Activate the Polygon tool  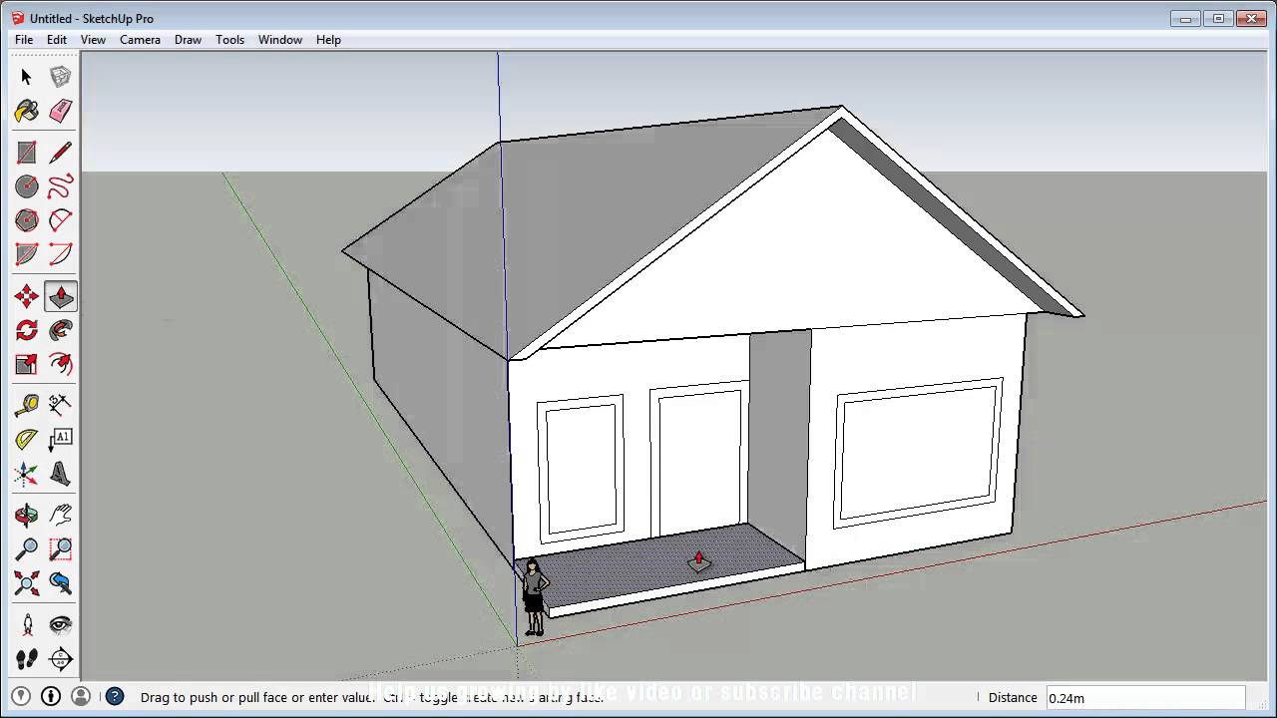(x=27, y=220)
